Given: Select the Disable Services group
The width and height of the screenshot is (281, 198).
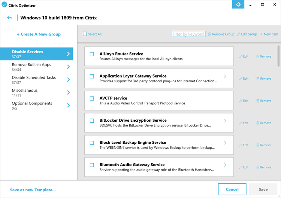Looking at the screenshot, I should point(36,54).
